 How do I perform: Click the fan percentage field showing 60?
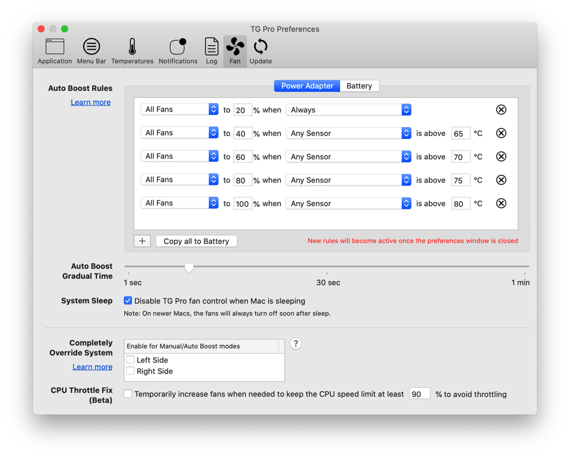(242, 157)
